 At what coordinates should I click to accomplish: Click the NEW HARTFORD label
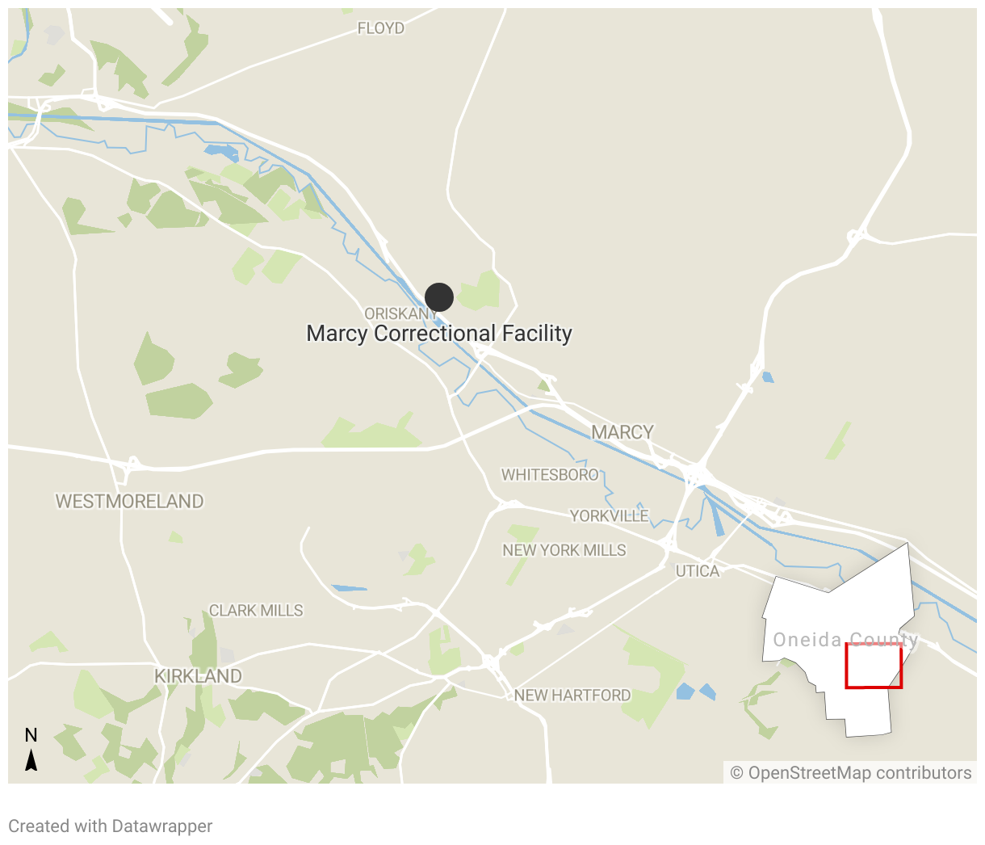coord(572,696)
